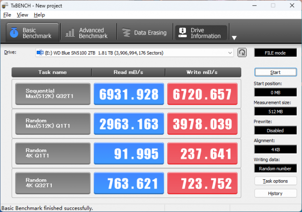Open the Drive selection dropdown
The width and height of the screenshot is (302, 212).
click(x=134, y=53)
